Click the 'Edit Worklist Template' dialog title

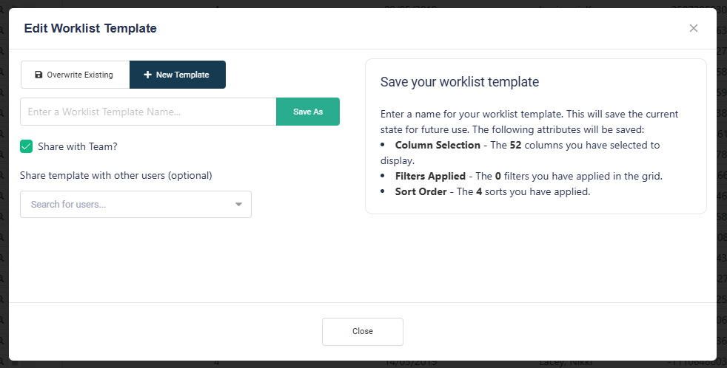[x=90, y=28]
